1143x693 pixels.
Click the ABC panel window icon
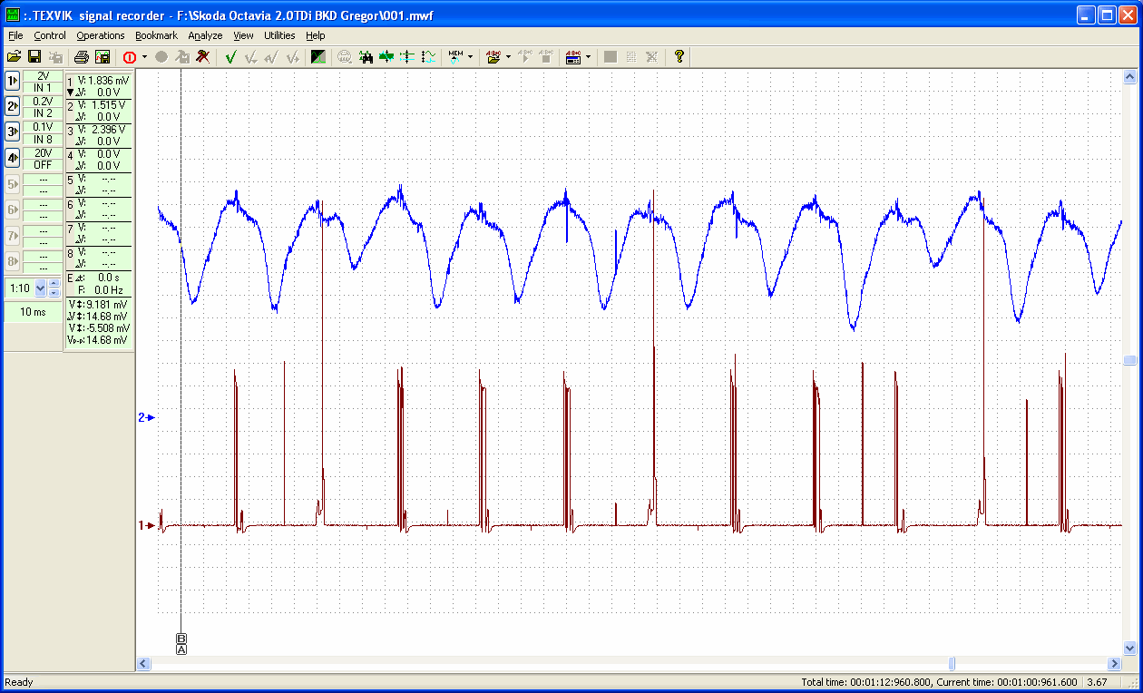pos(573,57)
